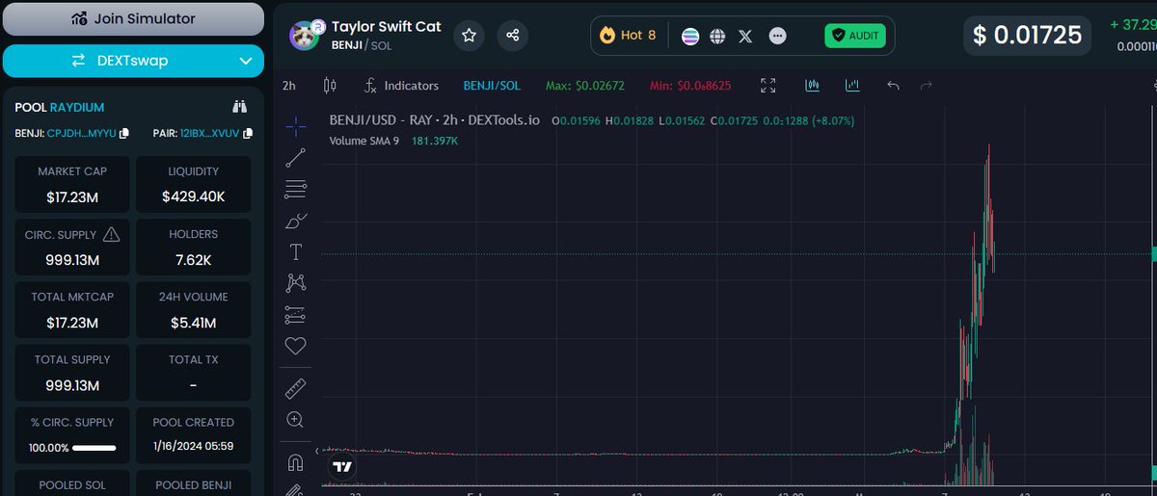Switch chart to BENJI/SOL pair
This screenshot has height=496, width=1157.
(x=492, y=86)
